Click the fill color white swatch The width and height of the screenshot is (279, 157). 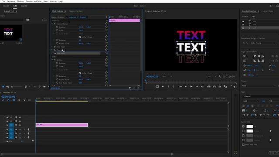click(x=249, y=126)
